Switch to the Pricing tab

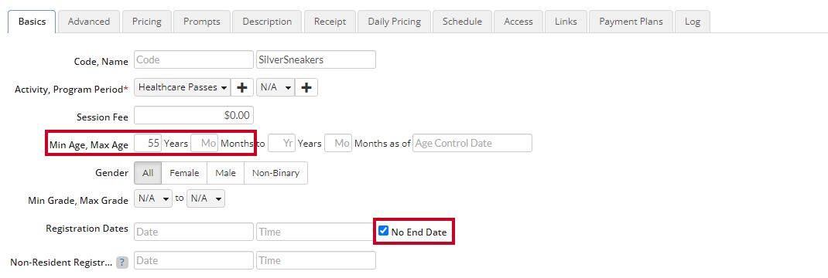point(147,22)
